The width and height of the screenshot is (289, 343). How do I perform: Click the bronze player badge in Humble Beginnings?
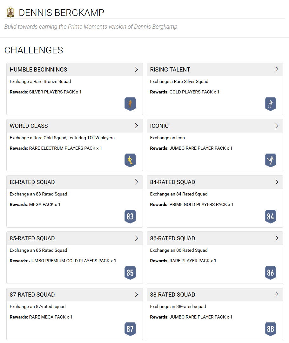pos(130,104)
